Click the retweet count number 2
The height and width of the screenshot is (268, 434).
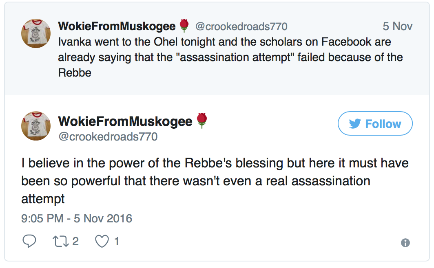(x=75, y=242)
